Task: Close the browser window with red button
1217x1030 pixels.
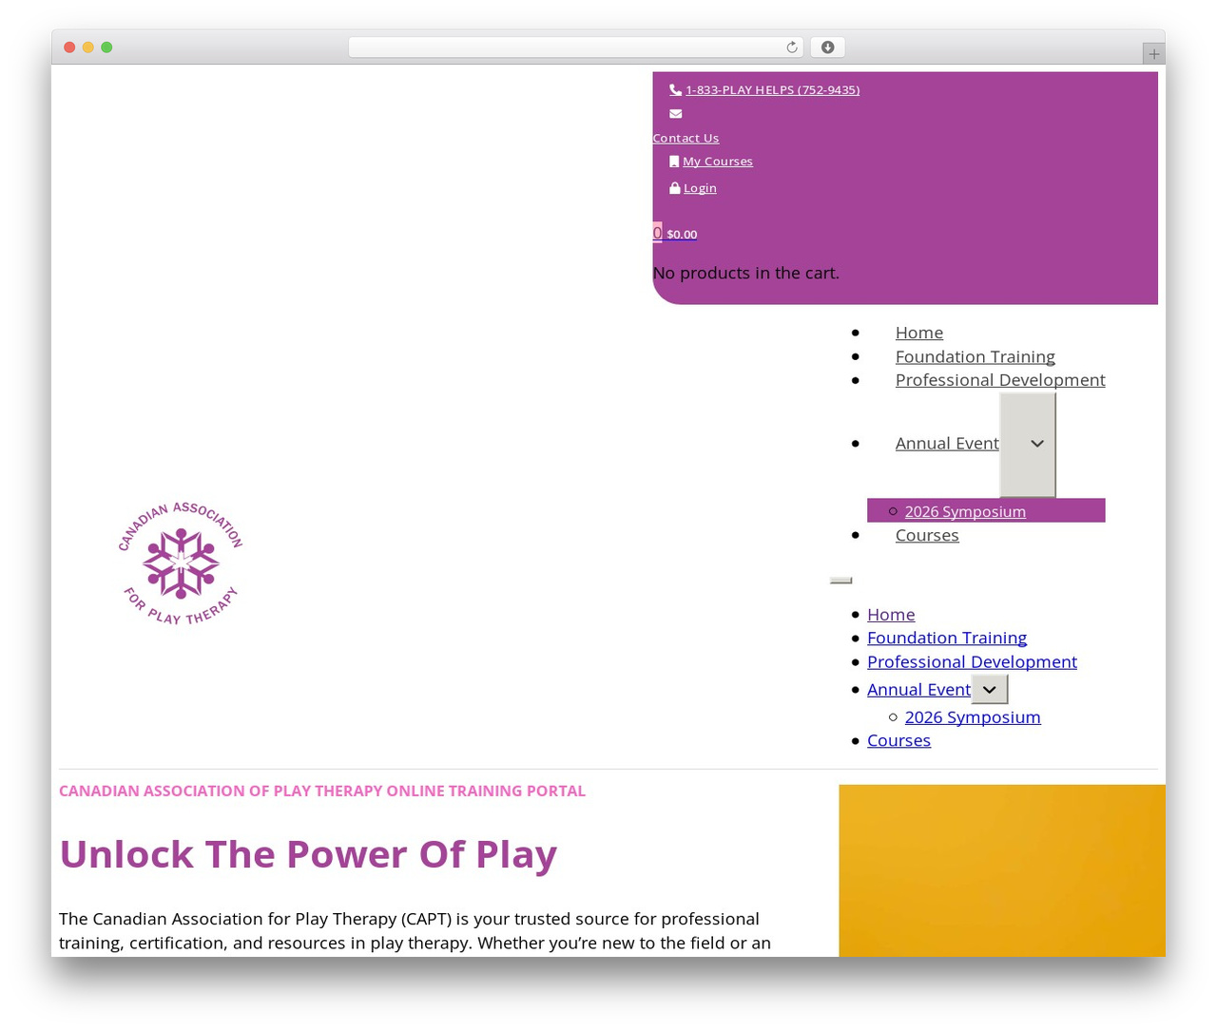Action: point(69,48)
